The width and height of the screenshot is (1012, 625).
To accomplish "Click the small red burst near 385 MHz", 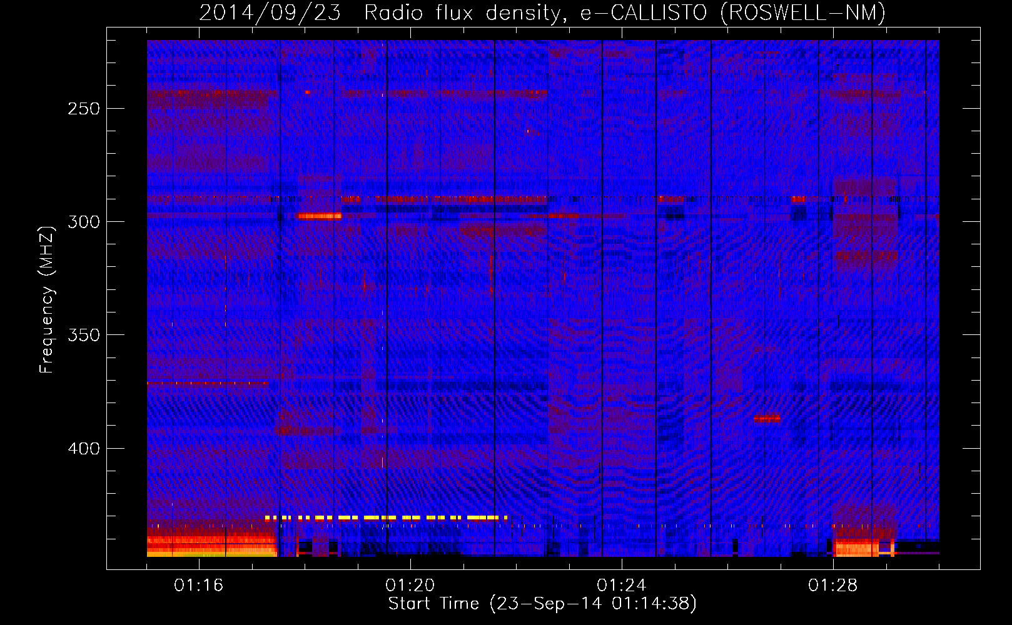I will (x=767, y=418).
